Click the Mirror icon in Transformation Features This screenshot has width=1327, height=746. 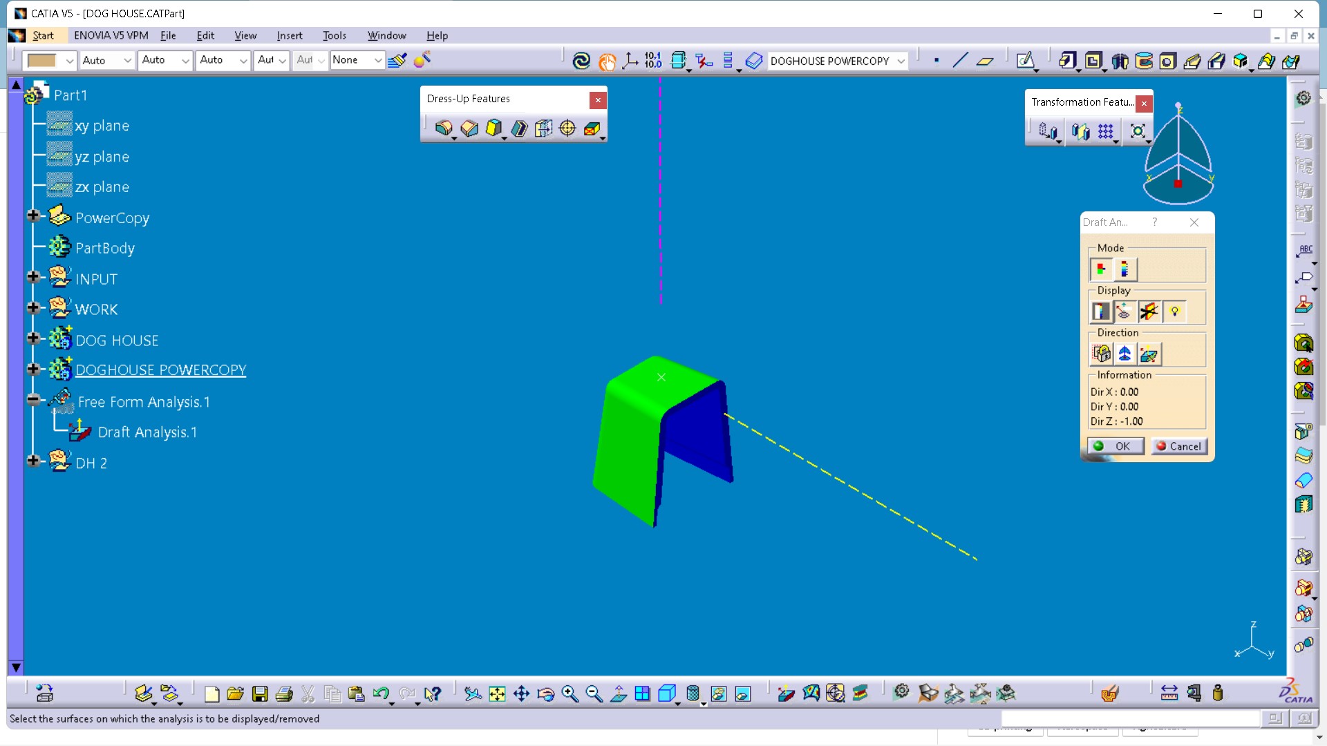(1081, 131)
